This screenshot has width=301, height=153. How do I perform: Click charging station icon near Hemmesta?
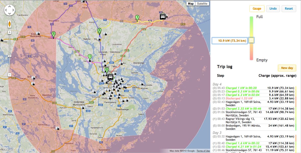(142, 84)
